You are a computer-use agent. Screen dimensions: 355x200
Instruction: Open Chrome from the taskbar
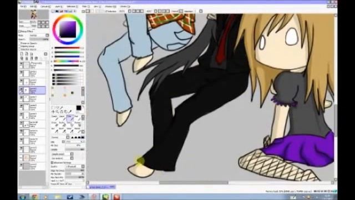coord(34,197)
